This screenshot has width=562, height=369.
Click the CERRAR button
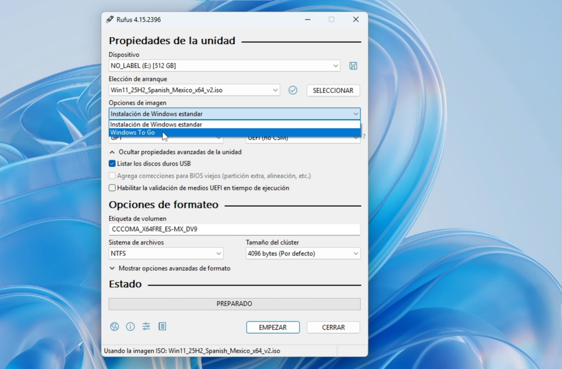tap(333, 327)
